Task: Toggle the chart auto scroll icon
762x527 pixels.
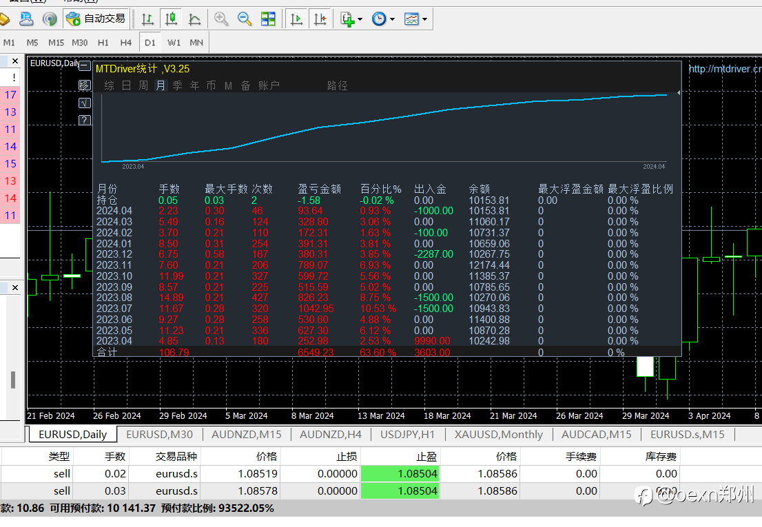Action: (296, 19)
